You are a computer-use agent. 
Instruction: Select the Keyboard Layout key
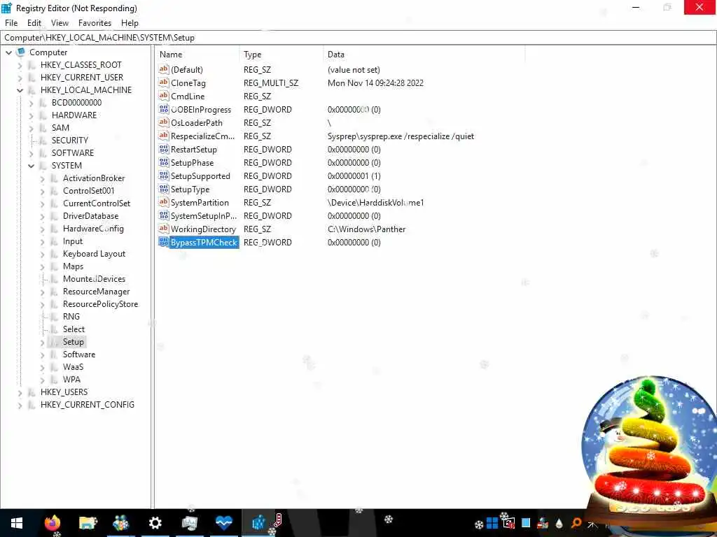coord(95,254)
